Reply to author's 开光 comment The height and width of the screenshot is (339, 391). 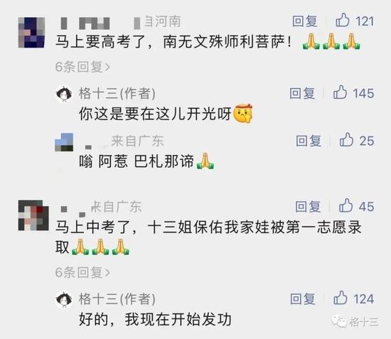click(302, 93)
